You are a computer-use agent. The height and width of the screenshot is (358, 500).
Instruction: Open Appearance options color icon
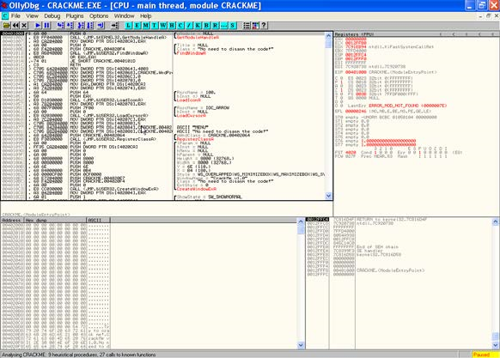tap(255, 26)
